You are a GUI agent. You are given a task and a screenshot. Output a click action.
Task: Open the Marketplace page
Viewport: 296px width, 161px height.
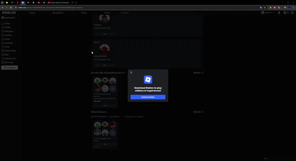tap(58, 13)
